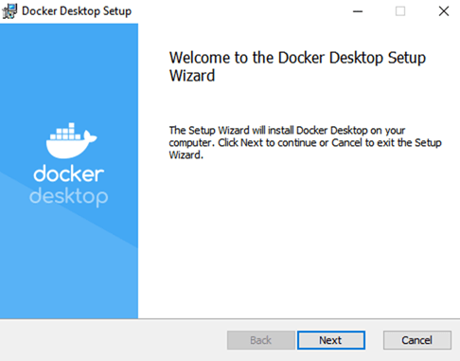
Task: Click the 'desktop' wordmark on banner
Action: (x=69, y=196)
